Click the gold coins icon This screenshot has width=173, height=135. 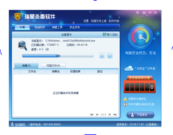pos(125,99)
